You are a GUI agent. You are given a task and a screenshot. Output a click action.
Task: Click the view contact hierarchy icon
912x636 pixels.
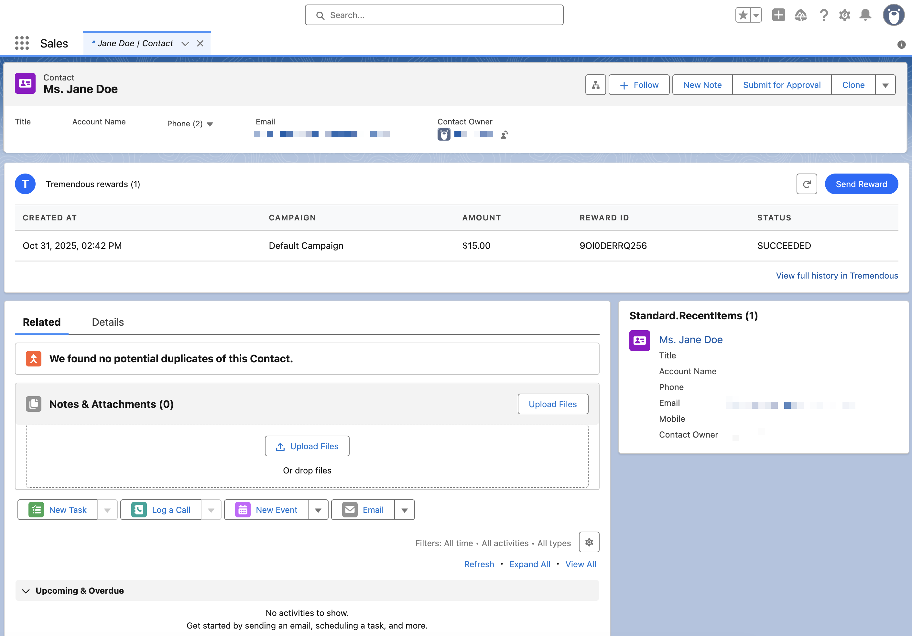595,85
